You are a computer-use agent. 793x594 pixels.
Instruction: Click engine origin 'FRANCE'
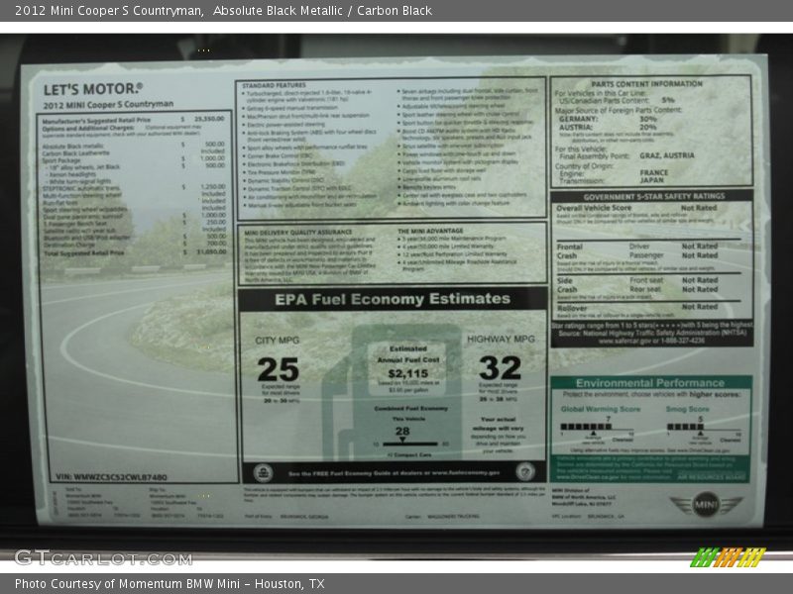click(653, 172)
